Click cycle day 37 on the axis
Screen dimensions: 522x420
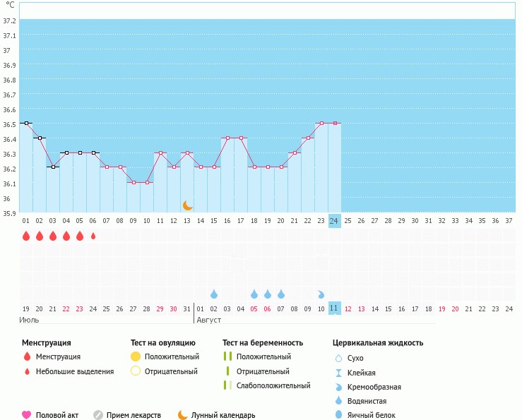click(x=508, y=221)
